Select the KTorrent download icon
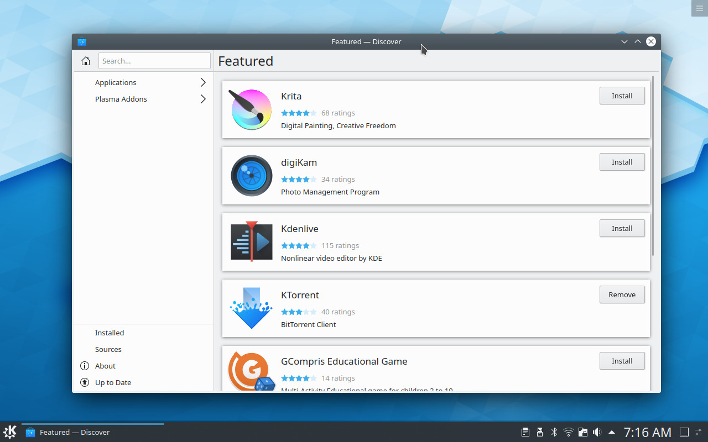 click(251, 308)
